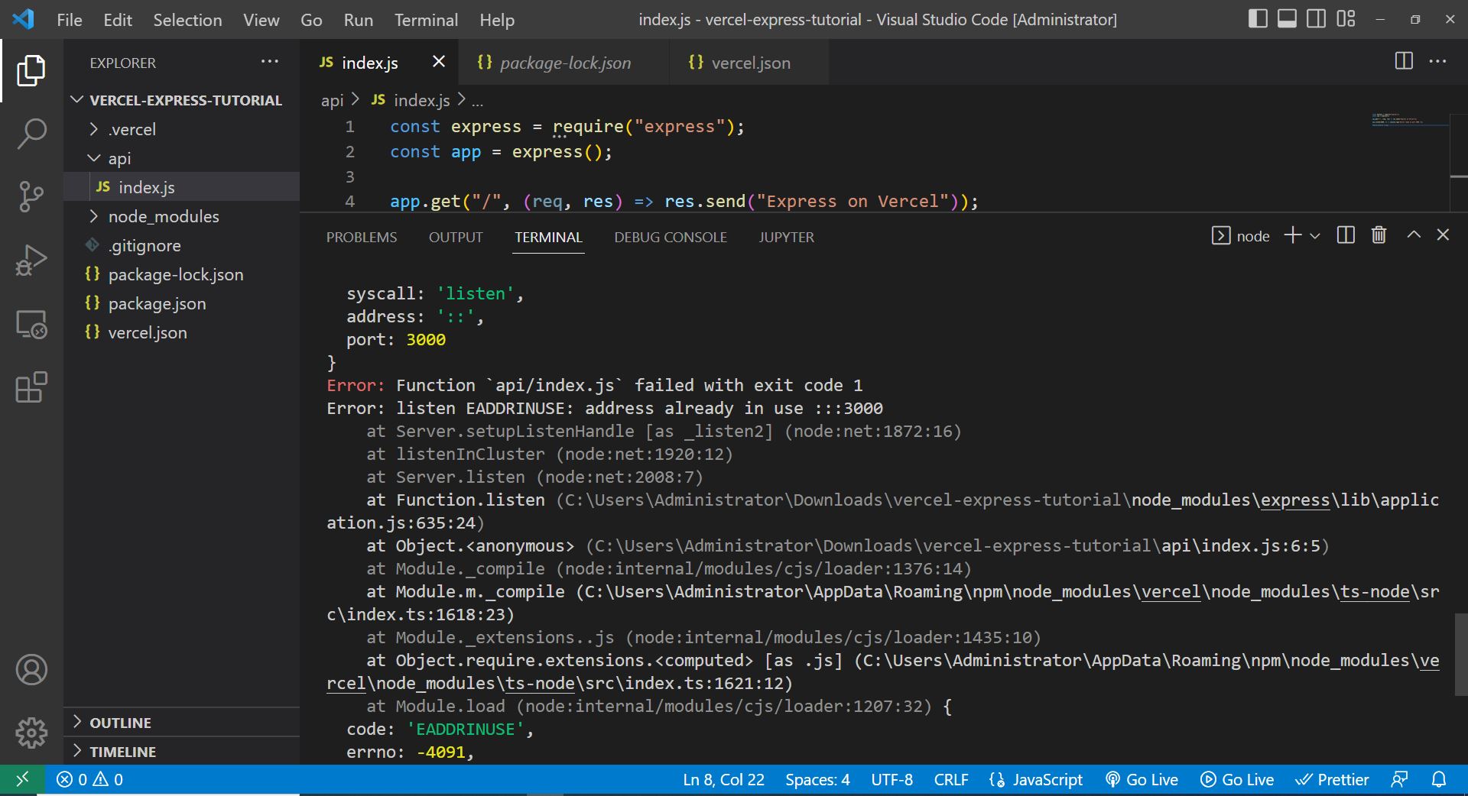1468x796 pixels.
Task: Click the remote window status icon
Action: point(22,779)
